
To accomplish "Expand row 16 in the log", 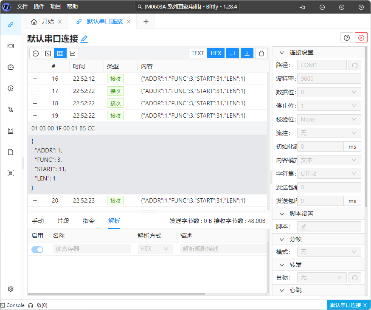I will pyautogui.click(x=35, y=79).
